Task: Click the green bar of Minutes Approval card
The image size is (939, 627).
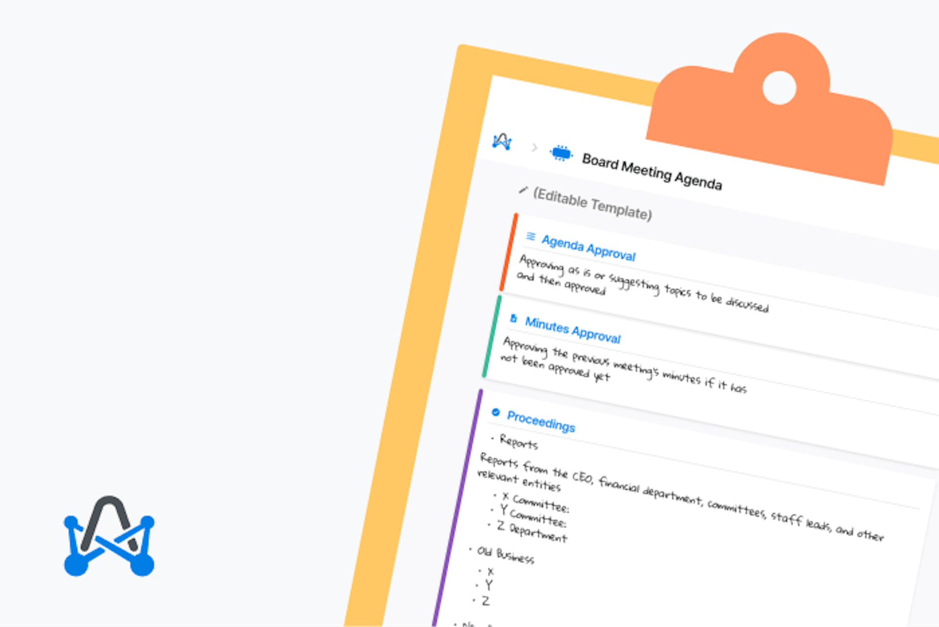Action: [x=492, y=337]
